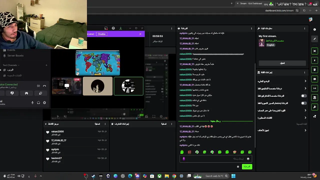Open stream info panel three-dot menu

[304, 28]
